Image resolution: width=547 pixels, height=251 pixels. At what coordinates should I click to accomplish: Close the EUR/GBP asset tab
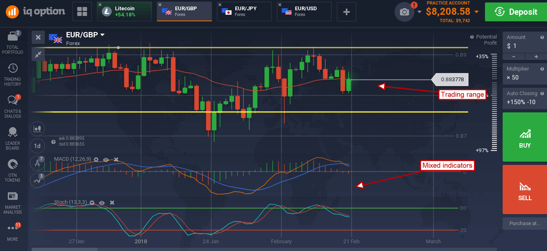coord(160,5)
